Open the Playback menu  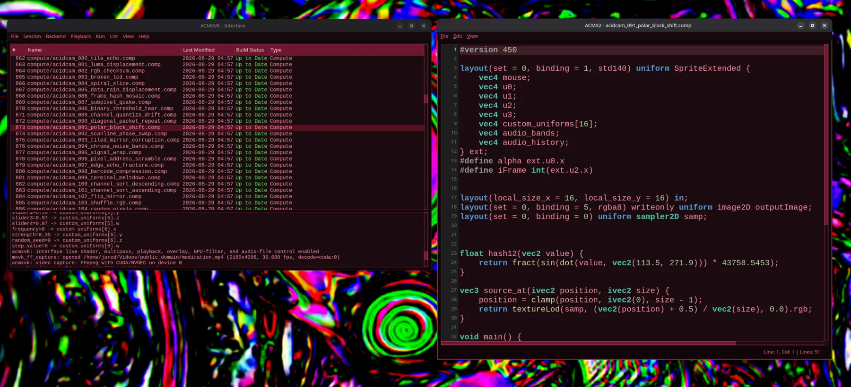81,36
